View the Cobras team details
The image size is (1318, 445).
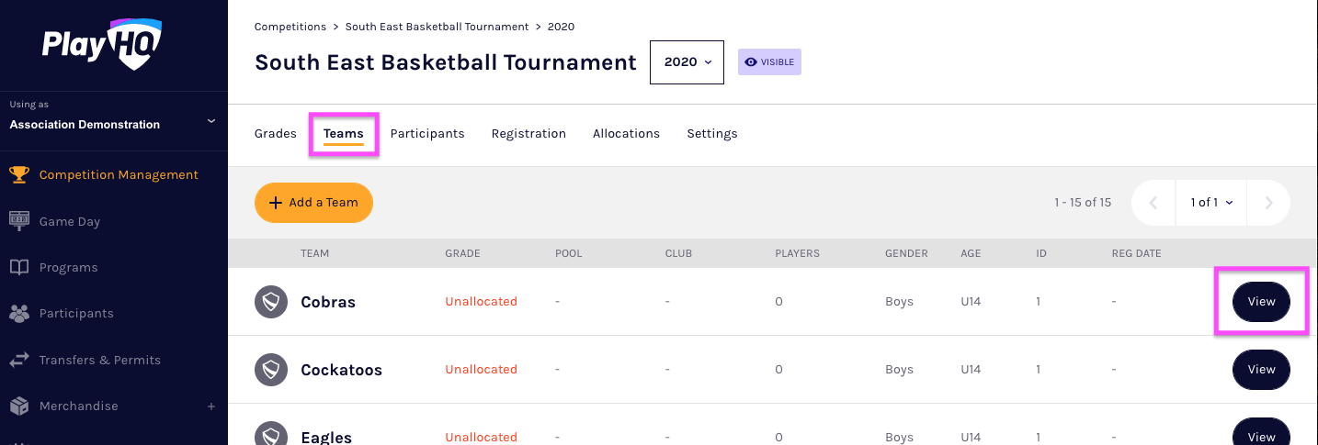coord(1261,302)
